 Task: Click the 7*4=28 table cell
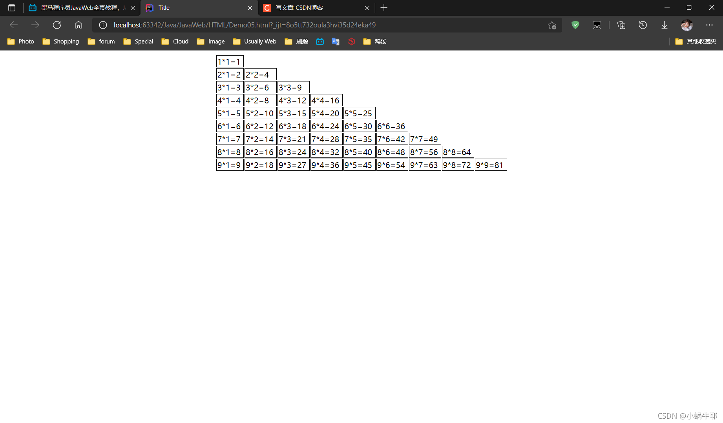(x=327, y=139)
